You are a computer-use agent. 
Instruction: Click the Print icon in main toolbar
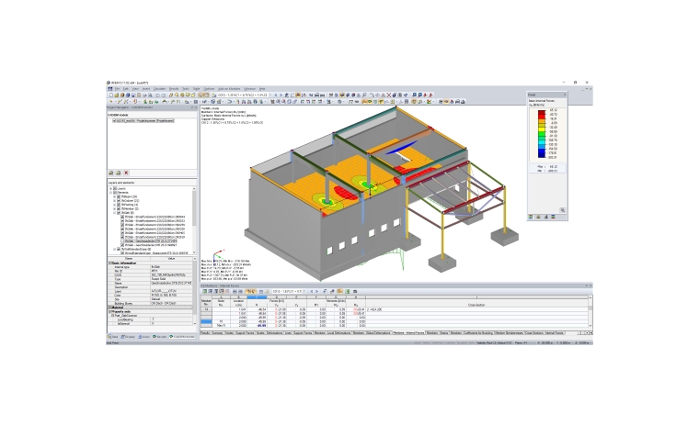click(144, 95)
